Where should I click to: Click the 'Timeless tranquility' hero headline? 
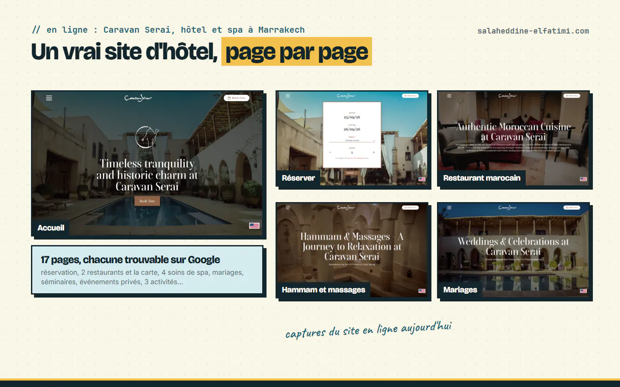[x=147, y=175]
